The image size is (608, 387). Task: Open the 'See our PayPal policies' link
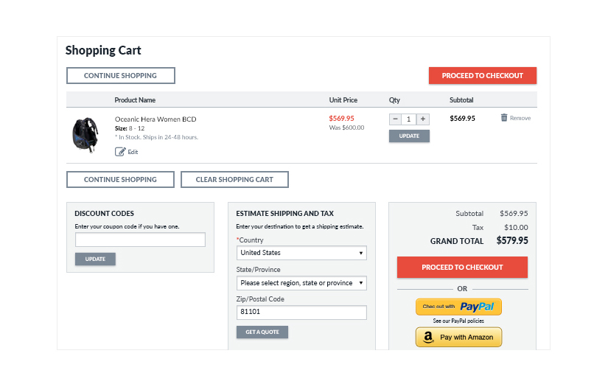click(458, 321)
